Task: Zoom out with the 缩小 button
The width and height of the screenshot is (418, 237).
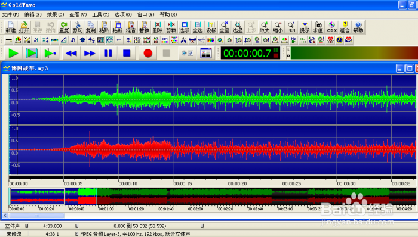Action: tap(278, 27)
